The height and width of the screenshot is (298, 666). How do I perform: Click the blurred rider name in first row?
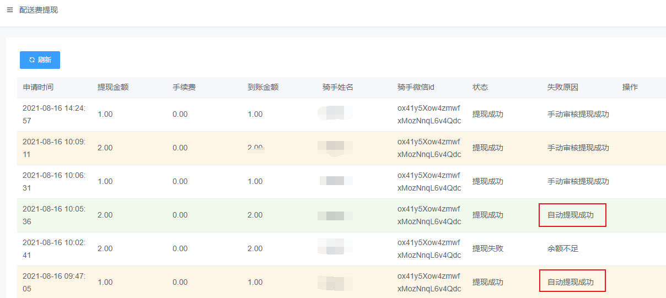click(x=335, y=114)
